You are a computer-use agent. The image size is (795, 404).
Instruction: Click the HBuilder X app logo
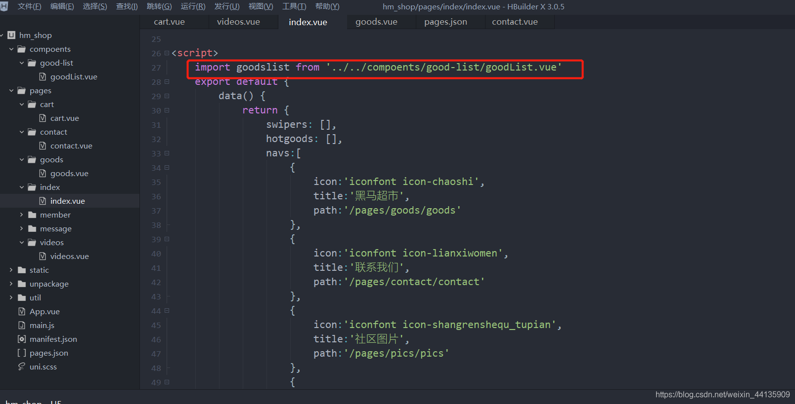tap(4, 6)
